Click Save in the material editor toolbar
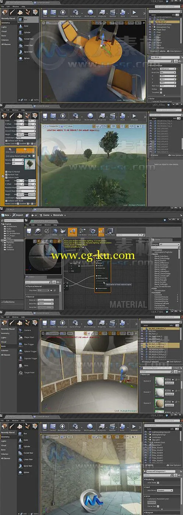 coord(29,232)
